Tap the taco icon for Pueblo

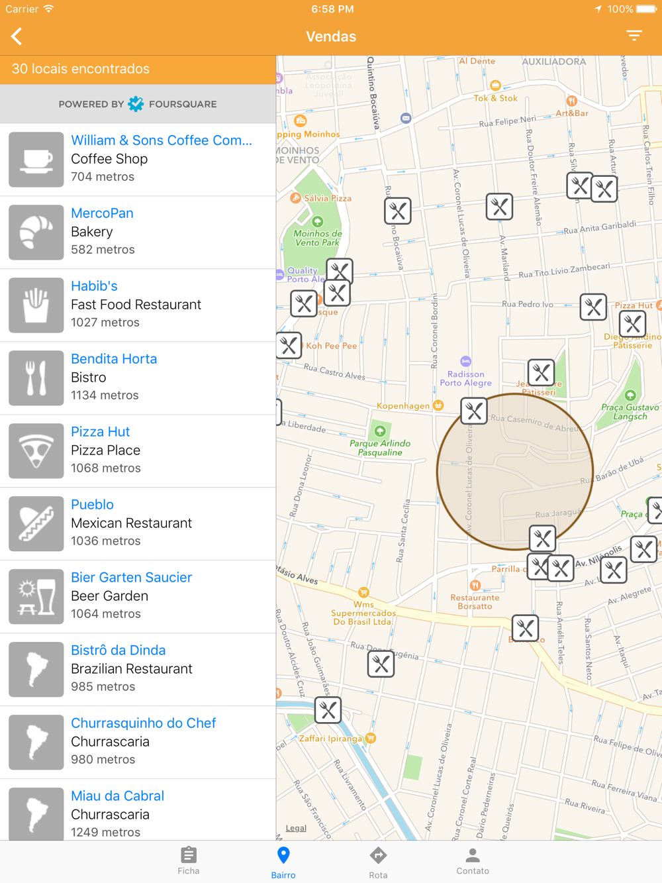[x=36, y=524]
